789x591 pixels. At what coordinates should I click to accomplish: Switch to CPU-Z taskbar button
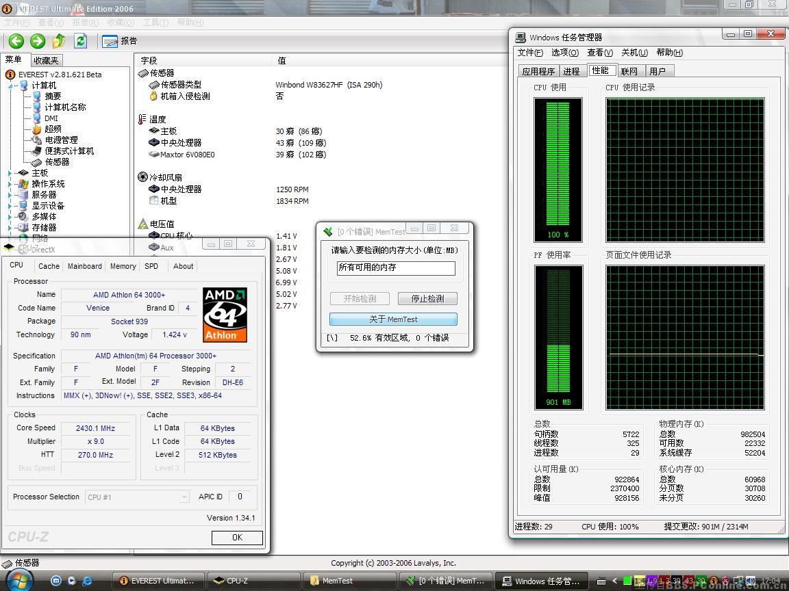[x=253, y=581]
